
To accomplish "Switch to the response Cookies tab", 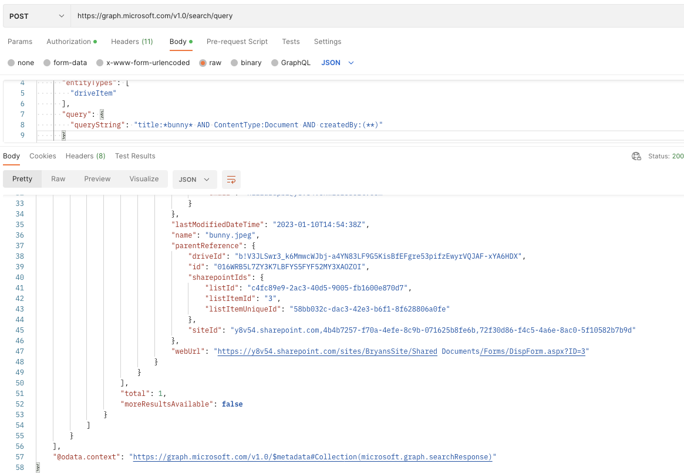I will 42,156.
